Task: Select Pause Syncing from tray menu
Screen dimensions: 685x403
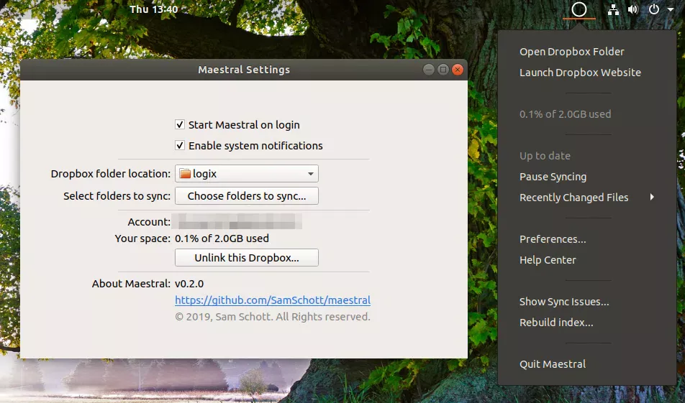Action: tap(553, 177)
